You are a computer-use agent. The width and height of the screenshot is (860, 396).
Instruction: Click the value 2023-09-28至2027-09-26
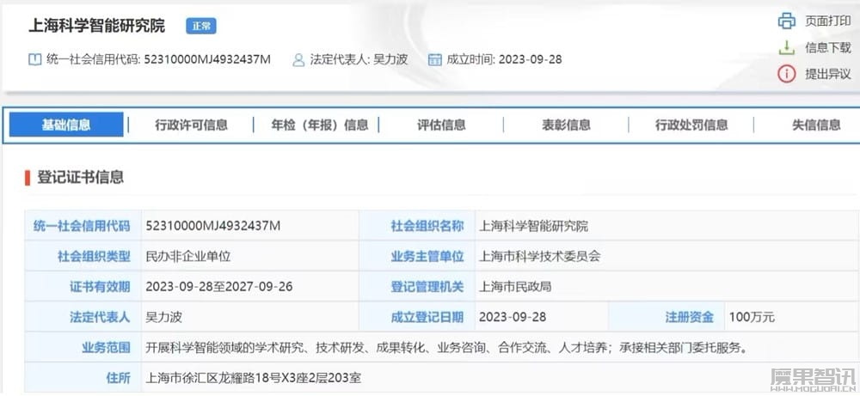(218, 286)
